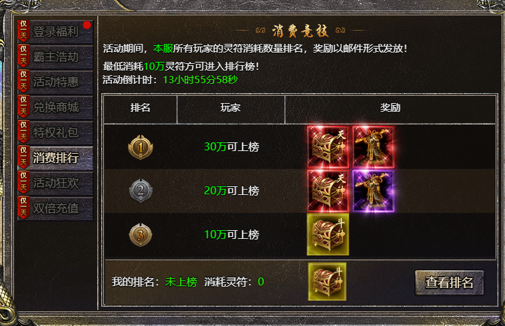Click the gold number 1 rank medal
The width and height of the screenshot is (505, 326).
coord(141,147)
